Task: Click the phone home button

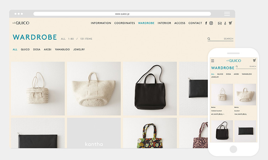Action: click(233, 149)
